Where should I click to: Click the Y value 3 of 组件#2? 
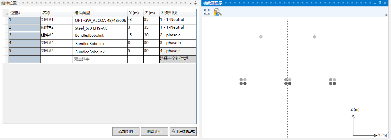pos(136,28)
